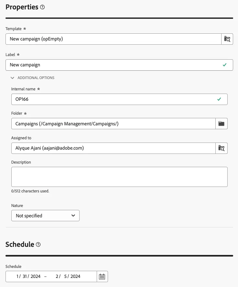This screenshot has width=238, height=287.
Task: Click the Nature dropdown arrow
Action: pos(73,216)
